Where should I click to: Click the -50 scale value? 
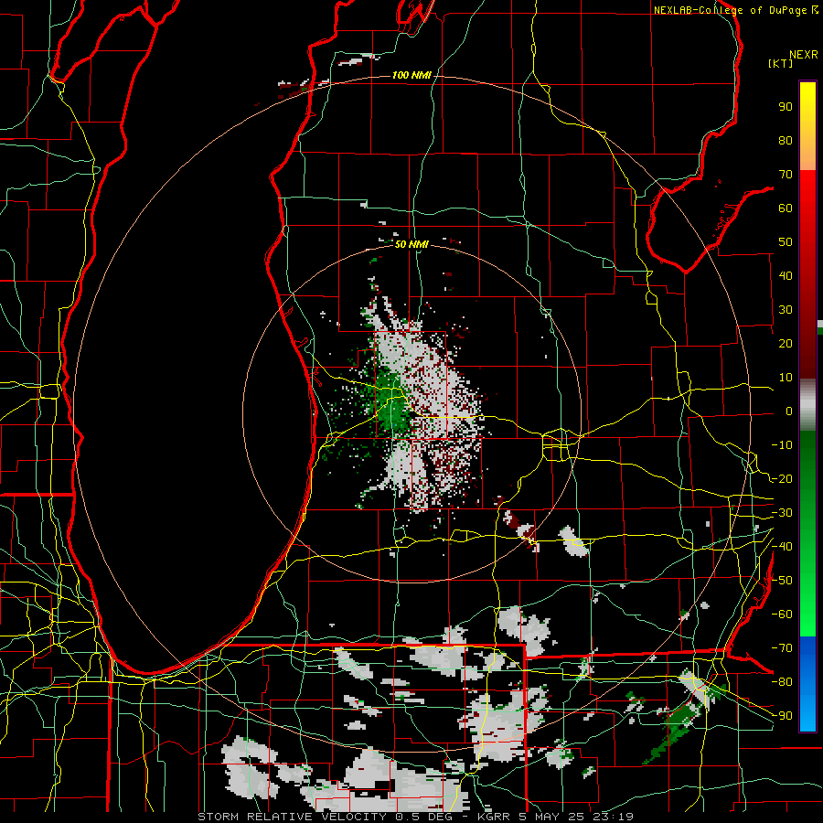[x=782, y=581]
